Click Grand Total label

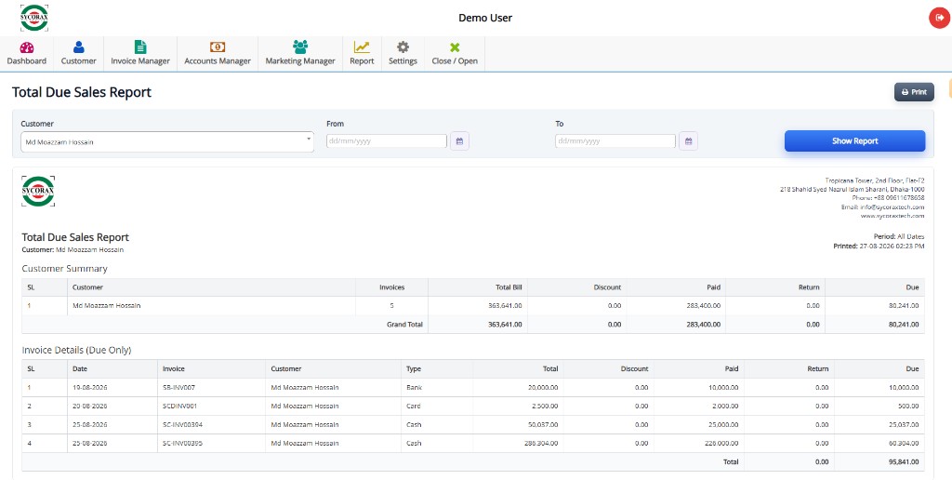click(404, 325)
